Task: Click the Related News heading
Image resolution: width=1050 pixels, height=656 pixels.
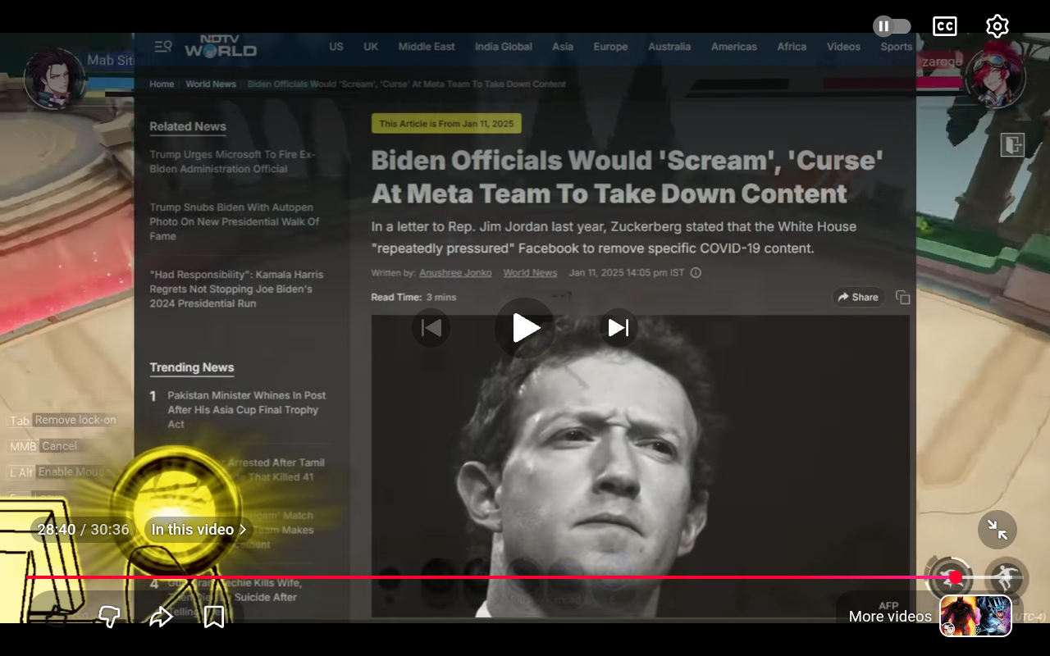Action: point(188,126)
